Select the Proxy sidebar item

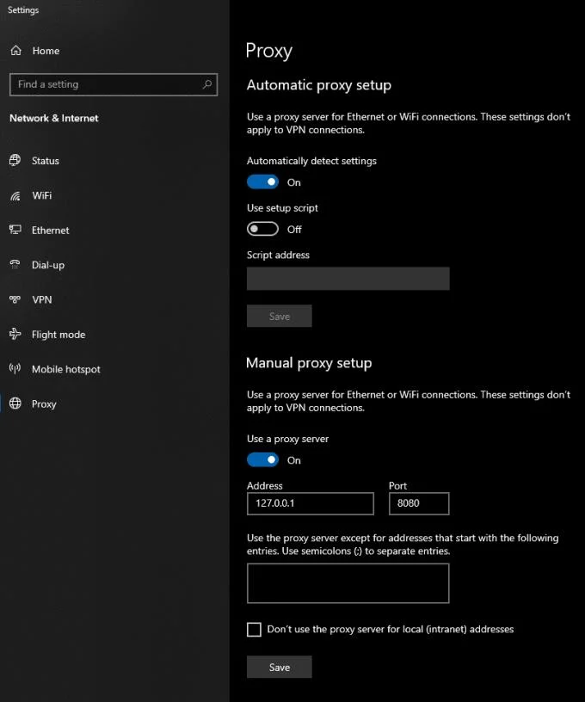pos(114,403)
